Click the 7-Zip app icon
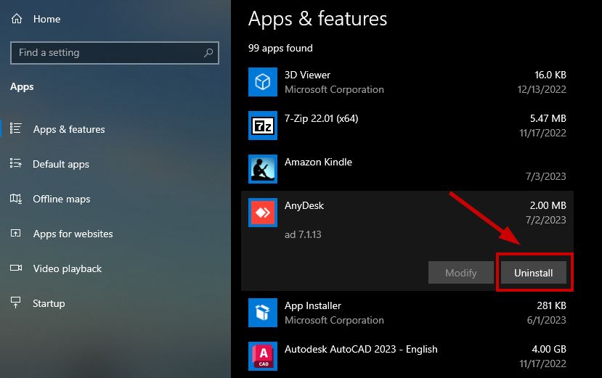Image resolution: width=602 pixels, height=378 pixels. [263, 126]
